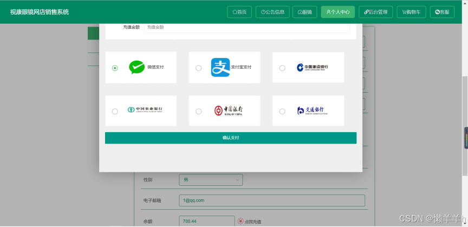Image resolution: width=468 pixels, height=227 pixels.
Task: Select the Agricultural Bank of China radio button
Action: 115,112
